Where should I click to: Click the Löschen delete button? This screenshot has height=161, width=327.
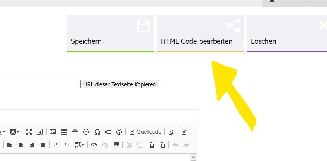287,34
